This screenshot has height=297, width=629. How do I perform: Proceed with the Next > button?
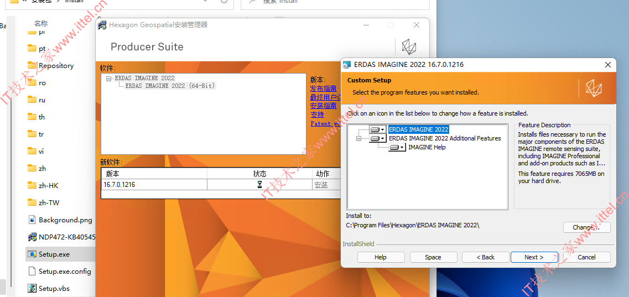tap(534, 257)
